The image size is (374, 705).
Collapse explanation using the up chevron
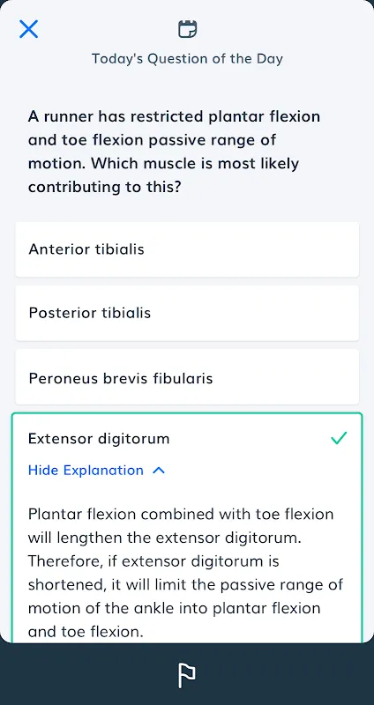tap(159, 471)
